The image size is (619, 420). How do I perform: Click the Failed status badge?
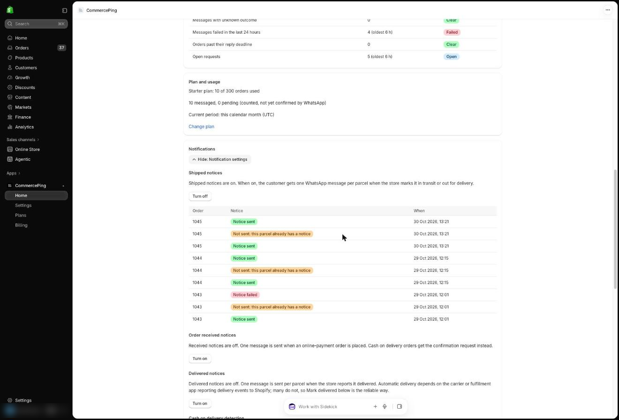pos(452,32)
